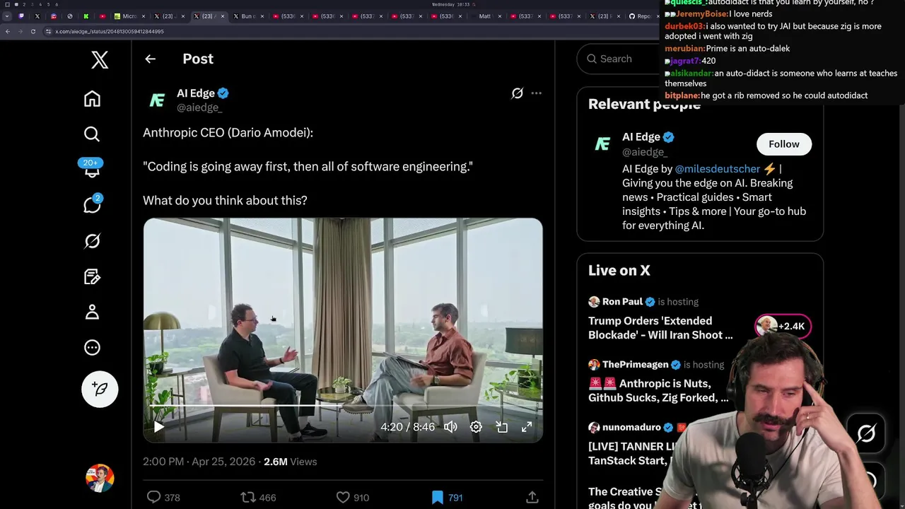This screenshot has height=509, width=905.
Task: Open post views count 2.6M
Action: 290,462
